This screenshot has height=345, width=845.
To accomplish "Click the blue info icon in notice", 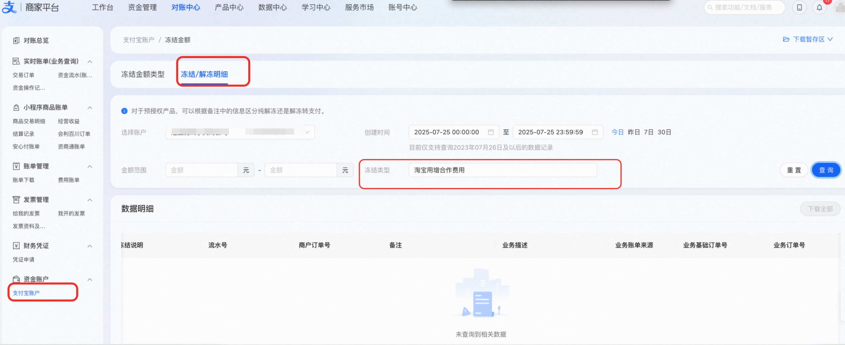I will (x=124, y=111).
